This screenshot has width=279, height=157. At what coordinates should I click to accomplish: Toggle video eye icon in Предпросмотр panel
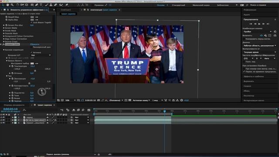click(261, 36)
